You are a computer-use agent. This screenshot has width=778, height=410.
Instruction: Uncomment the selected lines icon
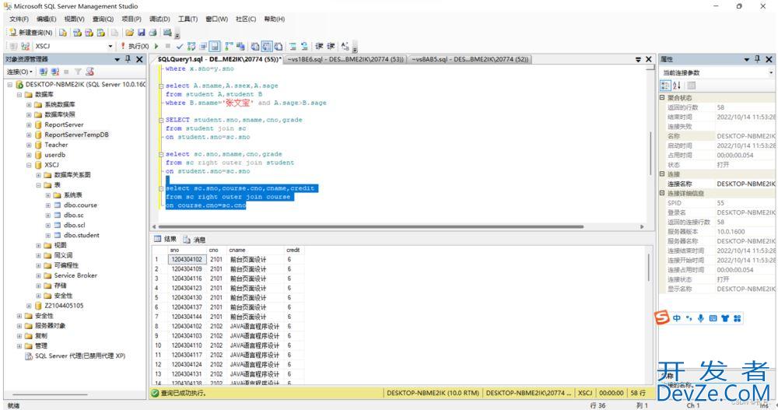(304, 46)
